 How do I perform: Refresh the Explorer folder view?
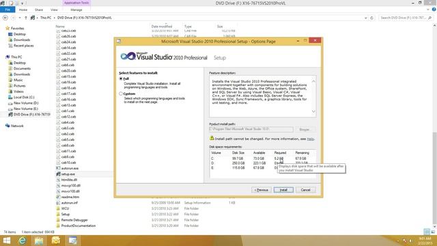click(371, 18)
